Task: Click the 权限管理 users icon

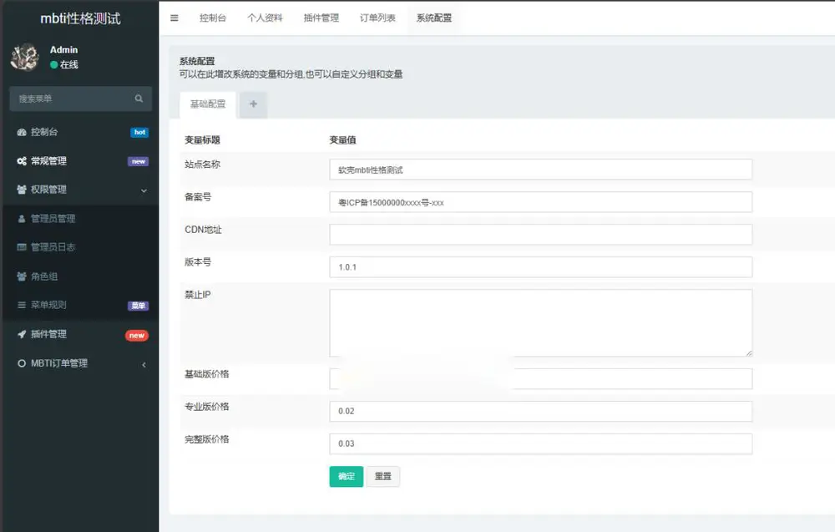Action: [x=22, y=190]
